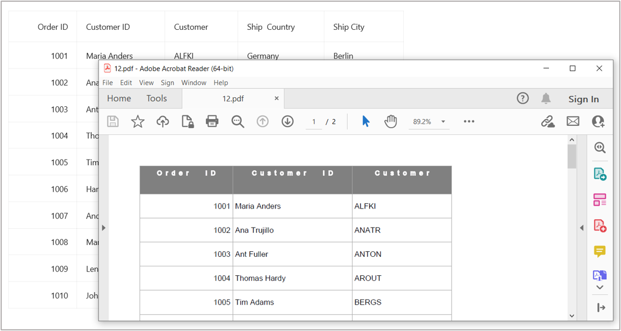
Task: Click the page number input field
Action: click(314, 122)
